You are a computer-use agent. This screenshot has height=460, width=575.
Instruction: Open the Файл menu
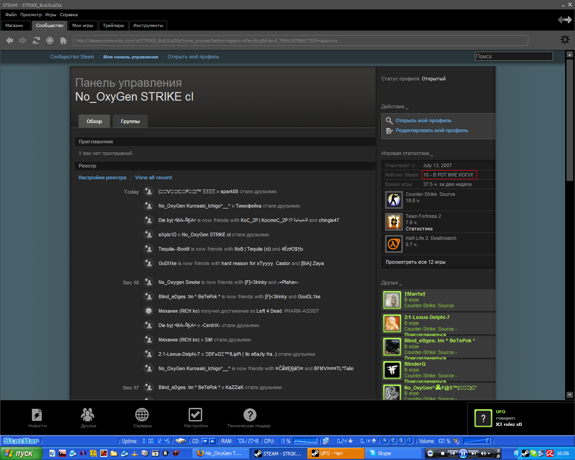point(11,15)
